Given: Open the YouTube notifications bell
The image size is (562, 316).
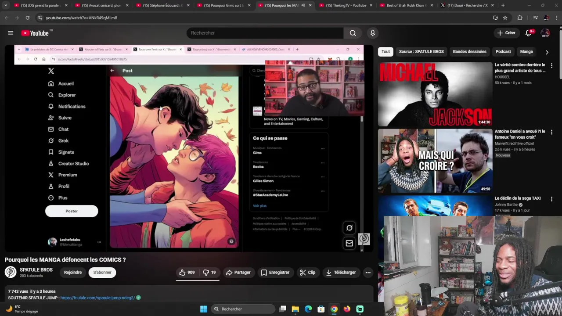Looking at the screenshot, I should click(529, 33).
